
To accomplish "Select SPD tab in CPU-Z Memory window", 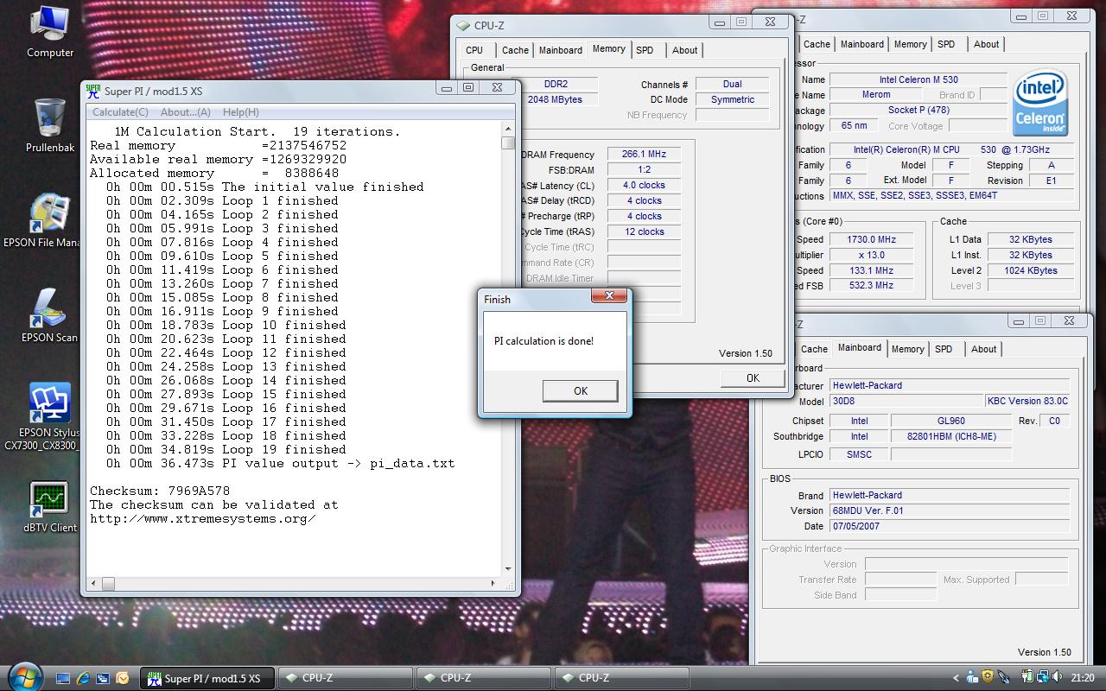I will point(645,50).
